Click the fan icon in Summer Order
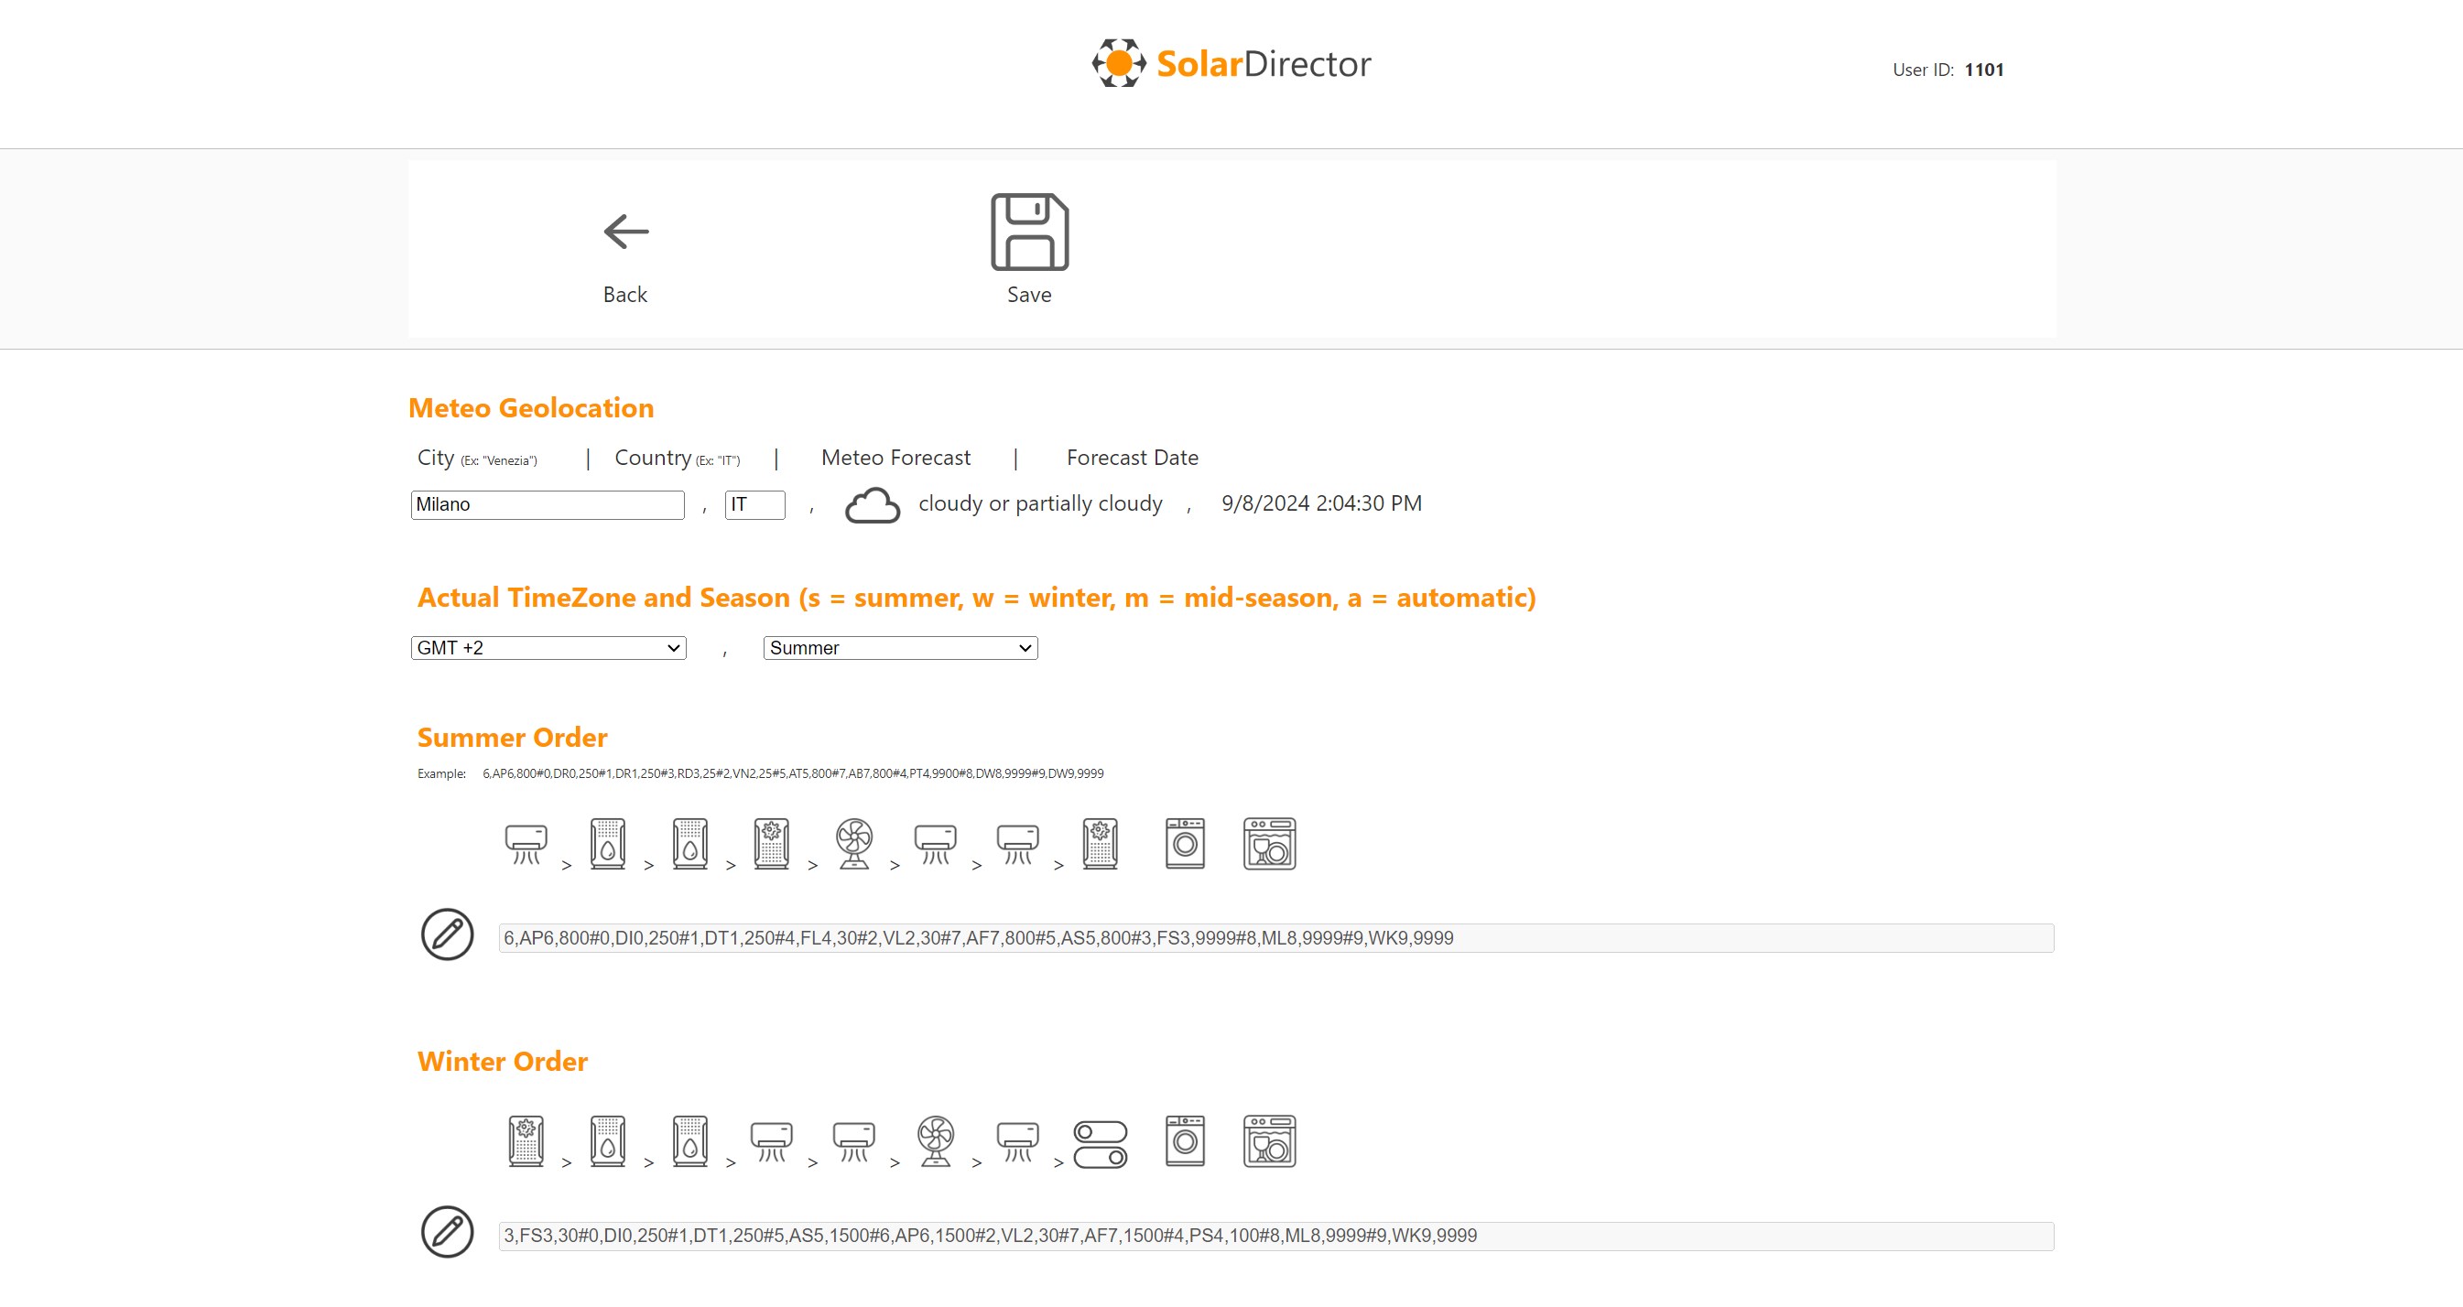 [852, 843]
